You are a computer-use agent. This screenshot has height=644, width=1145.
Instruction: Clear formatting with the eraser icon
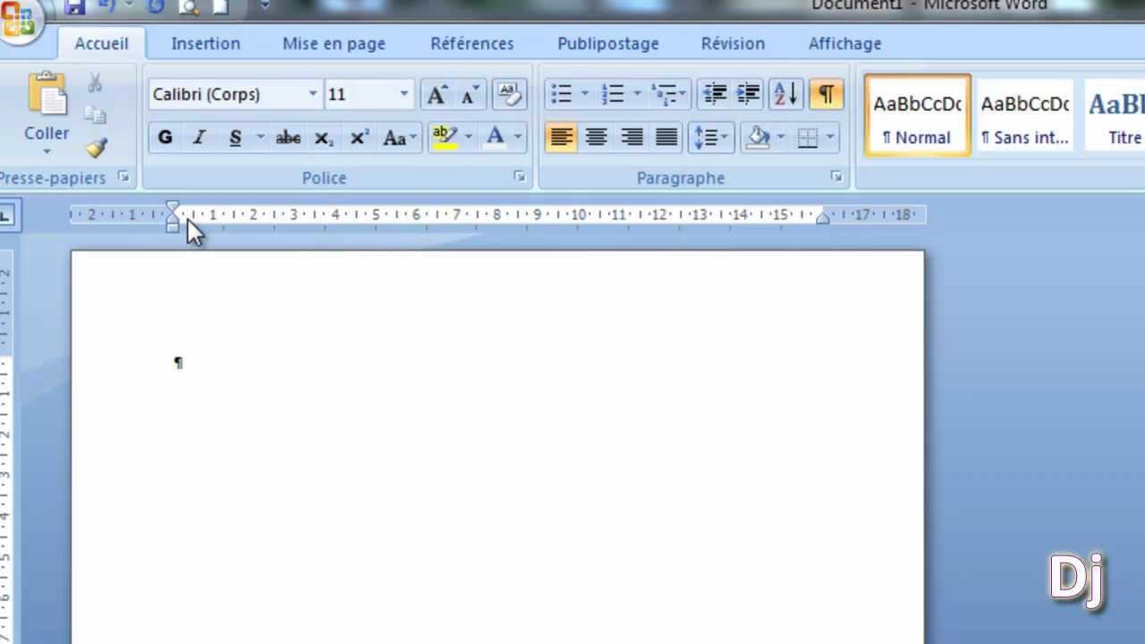pyautogui.click(x=509, y=94)
